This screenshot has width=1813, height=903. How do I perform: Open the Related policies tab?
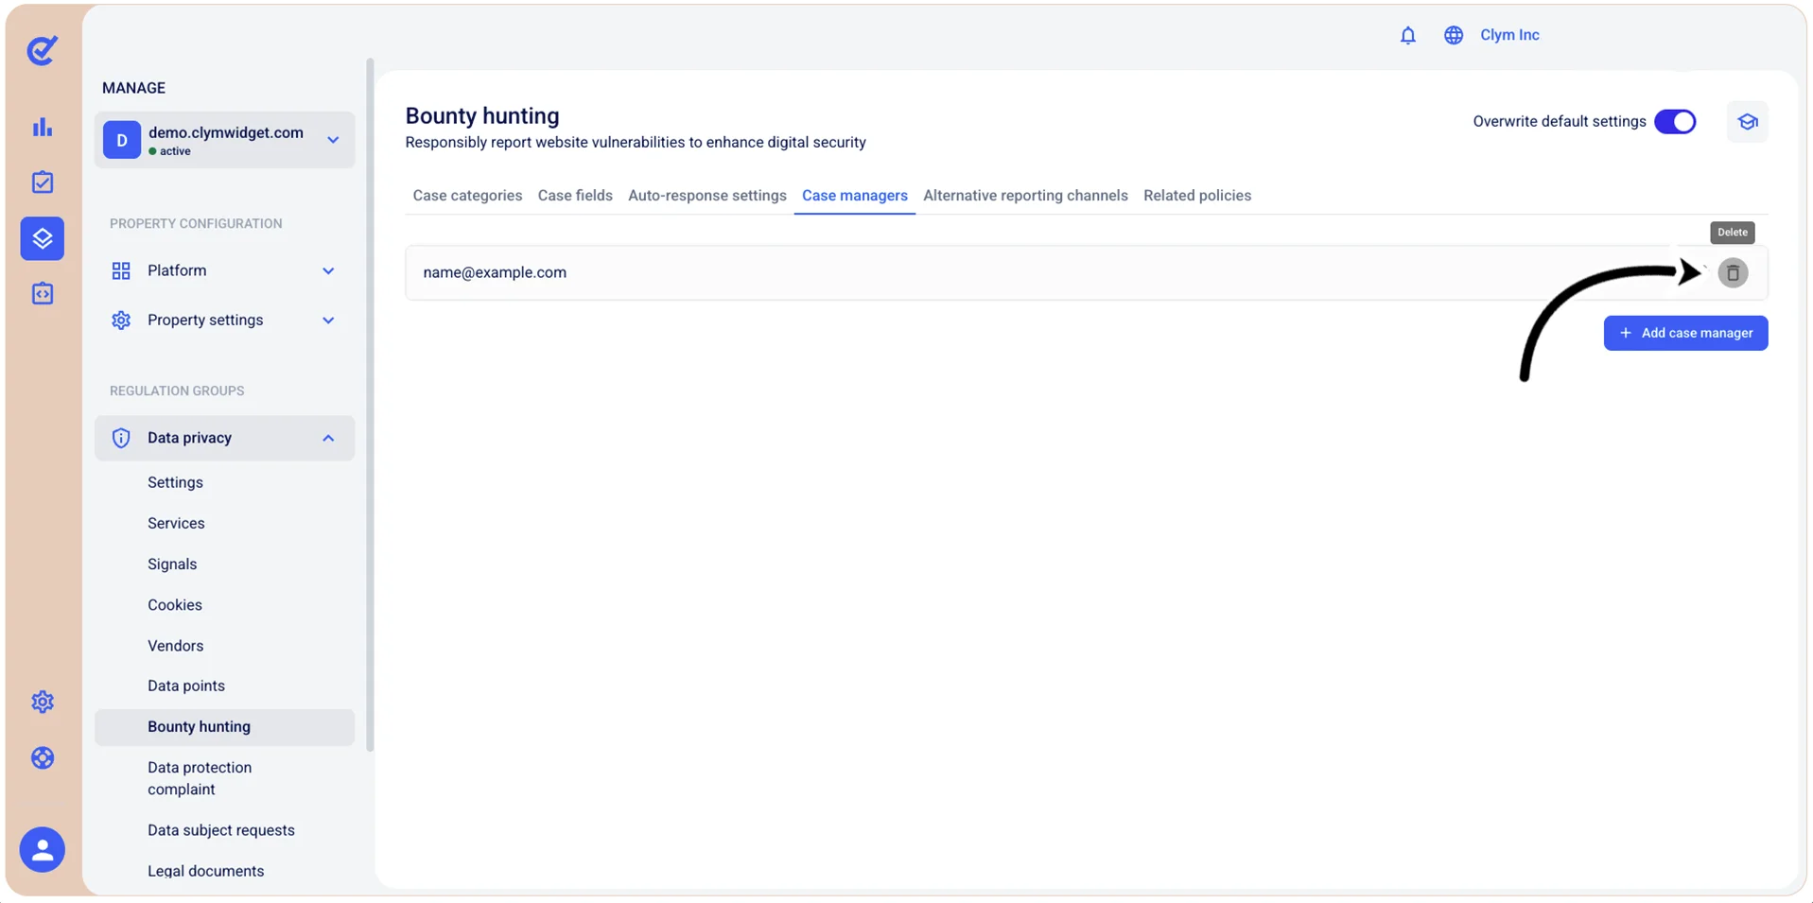pos(1197,196)
